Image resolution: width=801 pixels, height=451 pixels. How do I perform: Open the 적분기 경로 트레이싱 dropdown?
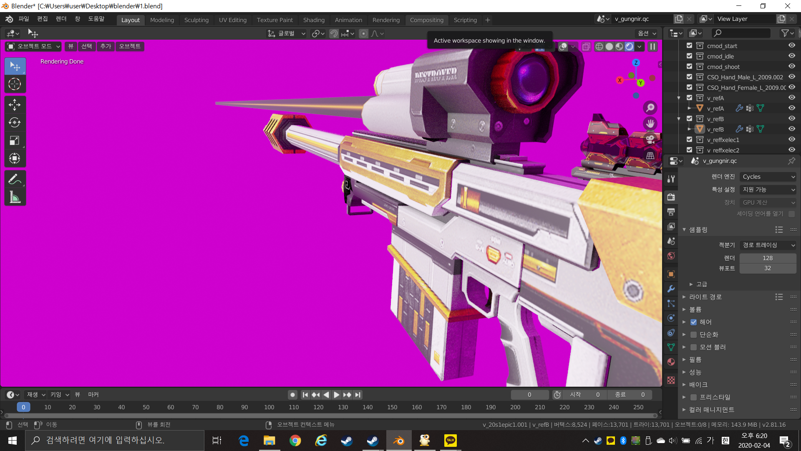[x=768, y=245]
